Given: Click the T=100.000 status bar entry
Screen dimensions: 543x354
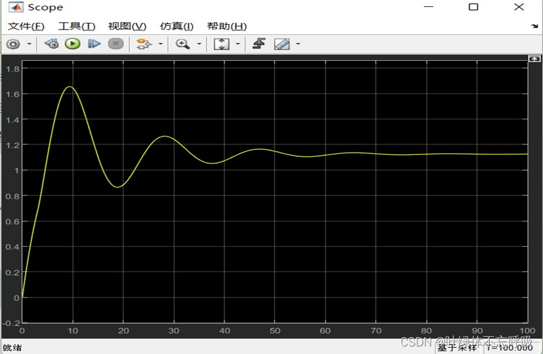Looking at the screenshot, I should pyautogui.click(x=509, y=348).
